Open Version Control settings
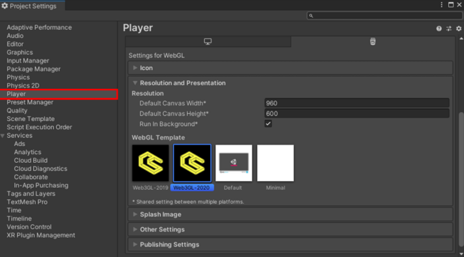This screenshot has height=257, width=464. tap(29, 227)
